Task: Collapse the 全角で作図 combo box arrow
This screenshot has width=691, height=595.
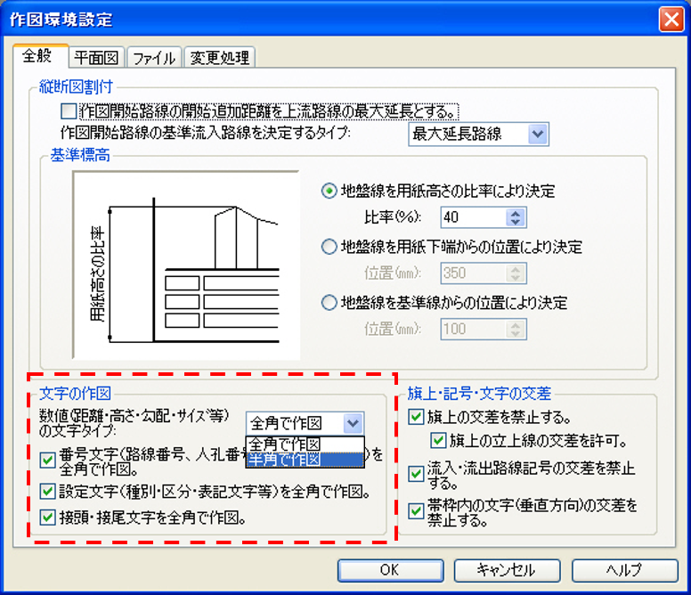Action: 353,423
